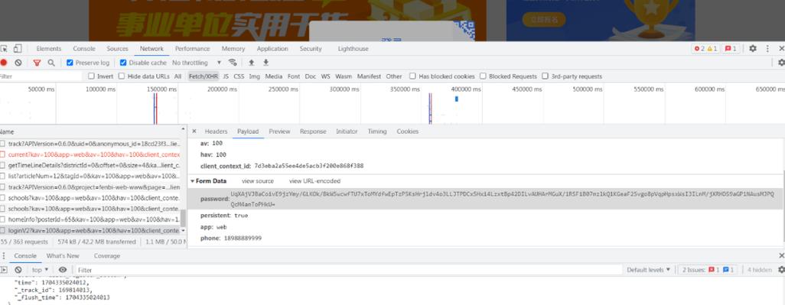Check Has blocked cookies
The height and width of the screenshot is (305, 785).
point(412,76)
